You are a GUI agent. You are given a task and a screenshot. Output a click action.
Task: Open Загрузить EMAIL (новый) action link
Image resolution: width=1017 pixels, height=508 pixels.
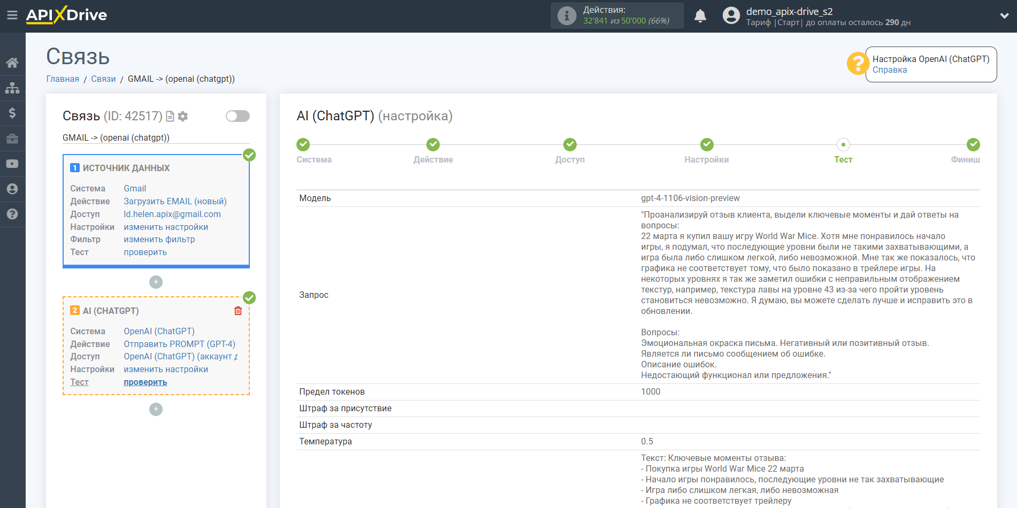[x=175, y=201]
